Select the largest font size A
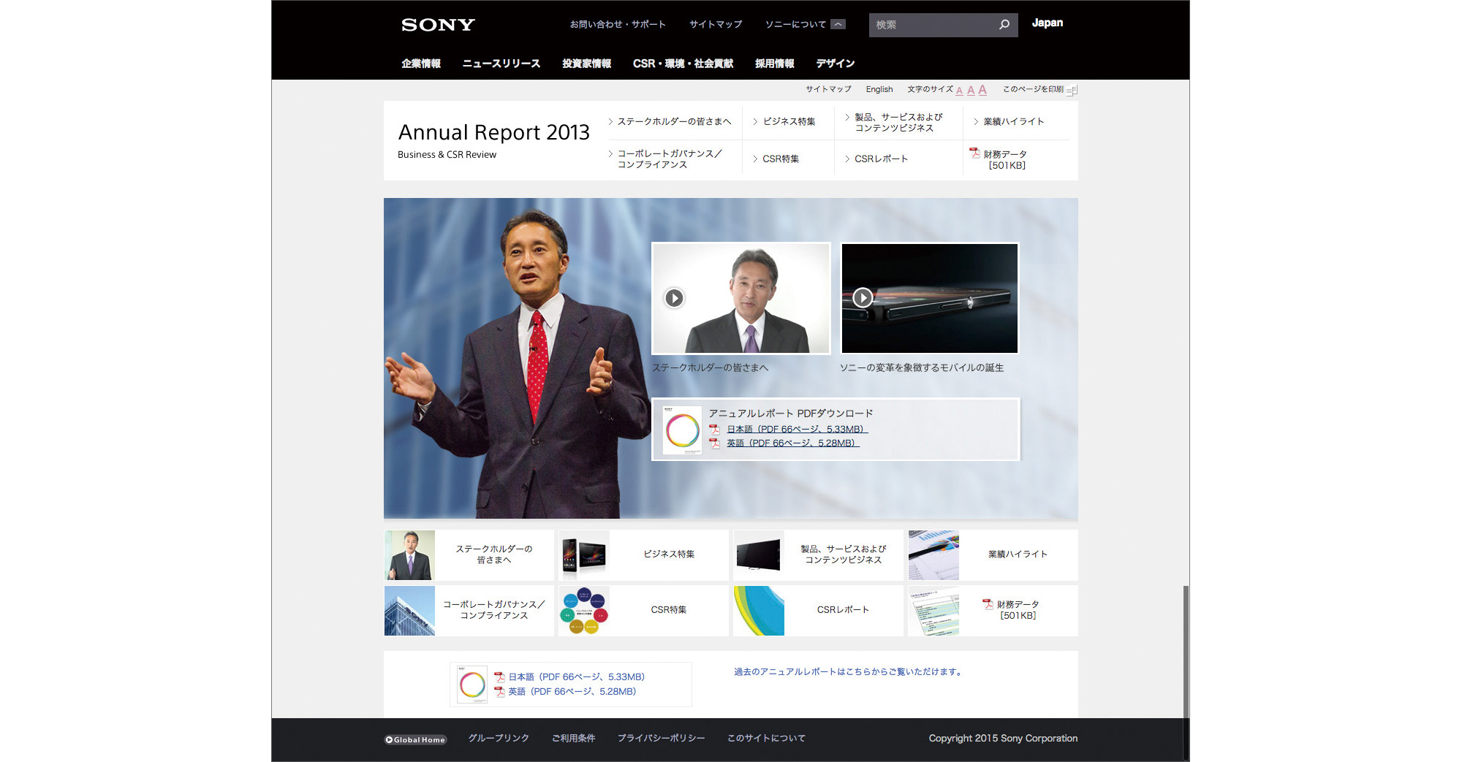The width and height of the screenshot is (1462, 762). [x=982, y=90]
